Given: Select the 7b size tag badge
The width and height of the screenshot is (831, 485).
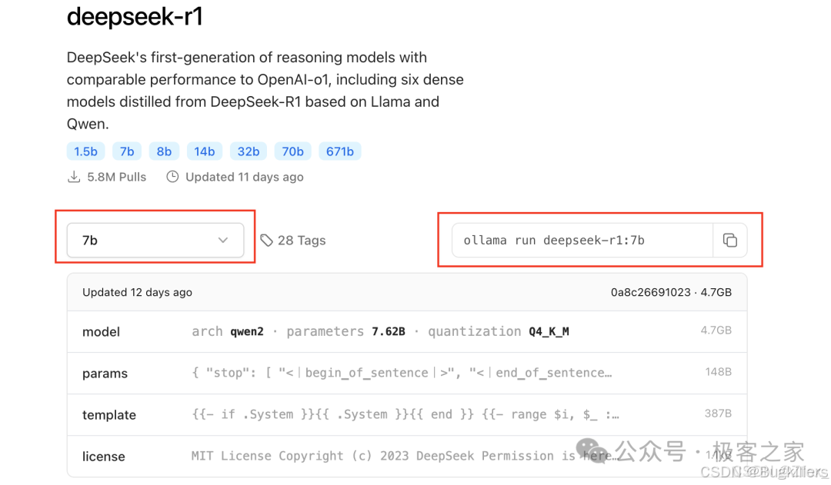Looking at the screenshot, I should pos(127,151).
